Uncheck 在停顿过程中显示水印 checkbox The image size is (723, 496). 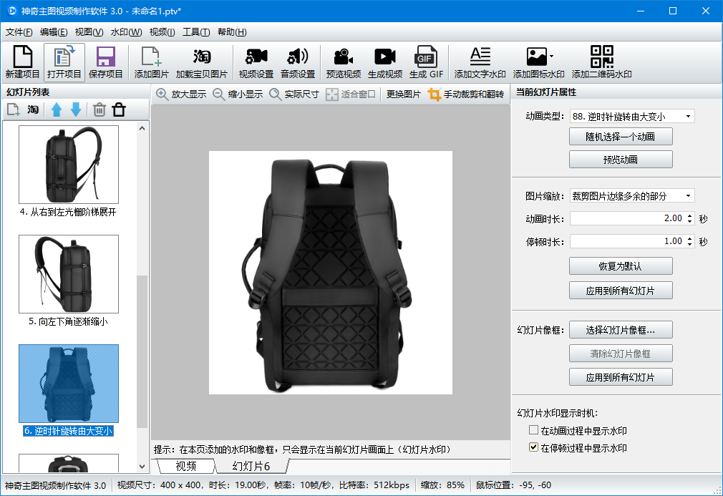coord(533,447)
